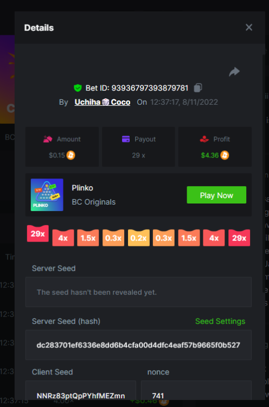This screenshot has height=407, width=269.
Task: Copy the Bet ID to clipboard
Action: tap(198, 88)
